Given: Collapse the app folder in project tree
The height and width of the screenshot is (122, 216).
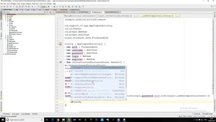Looking at the screenshot, I should click(6, 20).
